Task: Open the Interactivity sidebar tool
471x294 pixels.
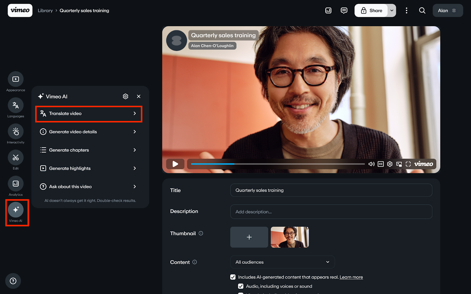Action: 16,132
